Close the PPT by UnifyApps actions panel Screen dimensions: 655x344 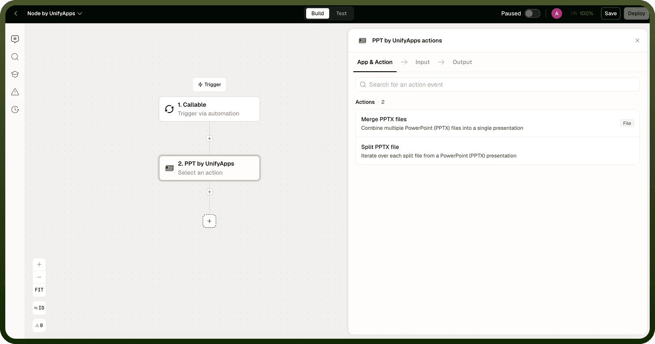(x=637, y=40)
